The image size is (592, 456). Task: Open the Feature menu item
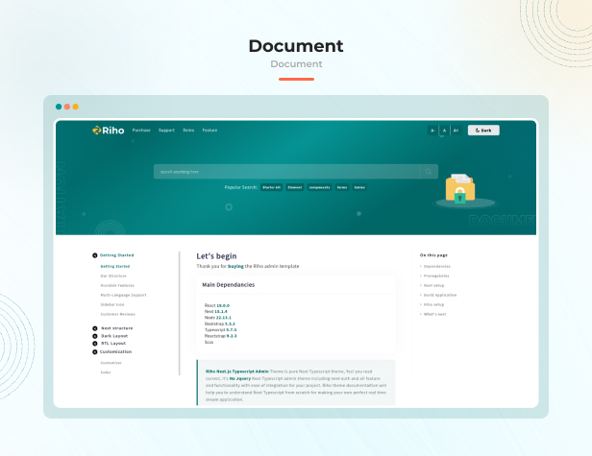tap(210, 131)
